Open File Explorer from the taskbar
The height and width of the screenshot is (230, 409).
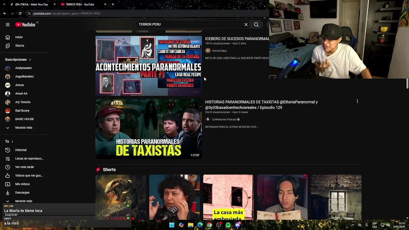pos(190,225)
